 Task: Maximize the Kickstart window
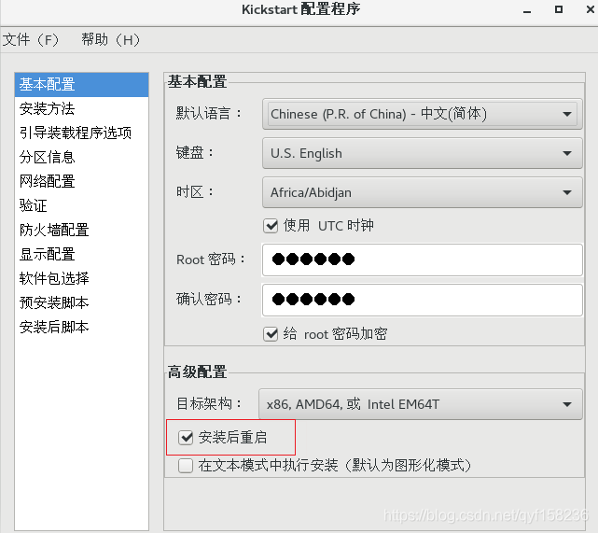[x=558, y=9]
